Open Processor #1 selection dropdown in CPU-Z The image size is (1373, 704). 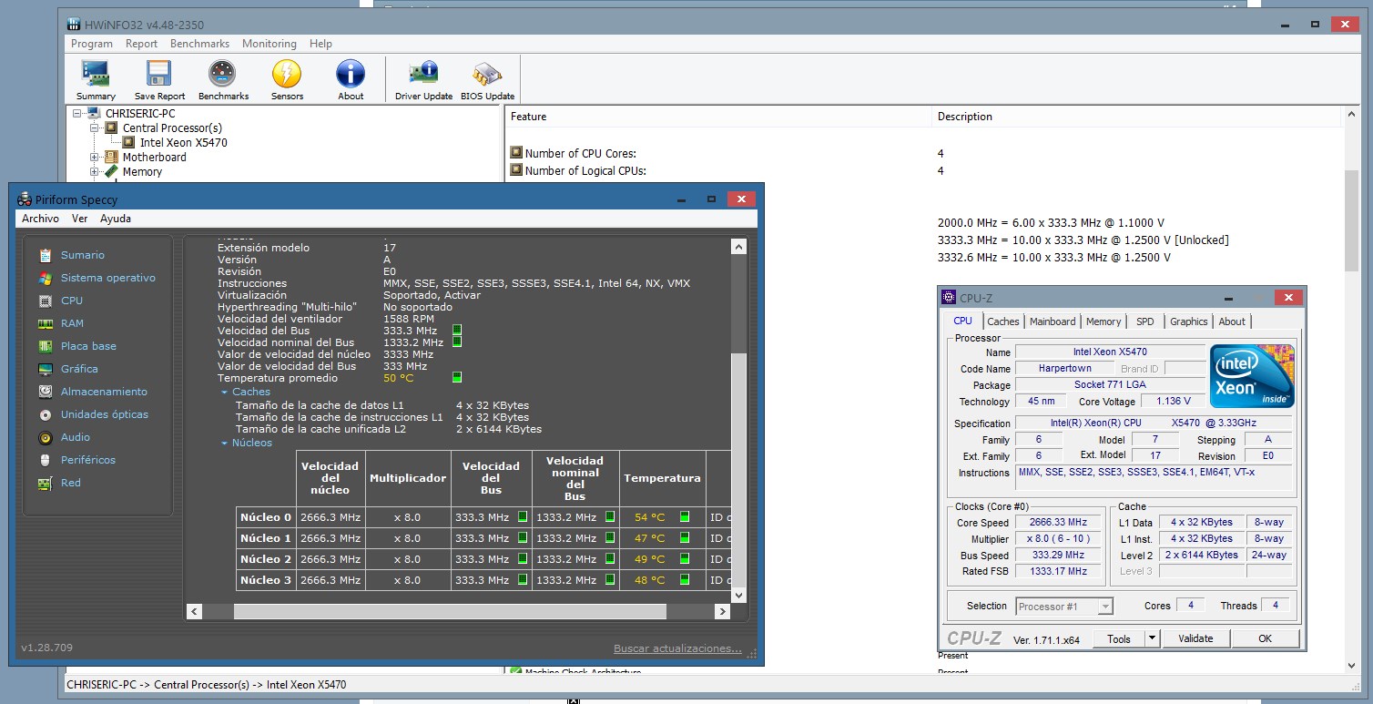1105,607
